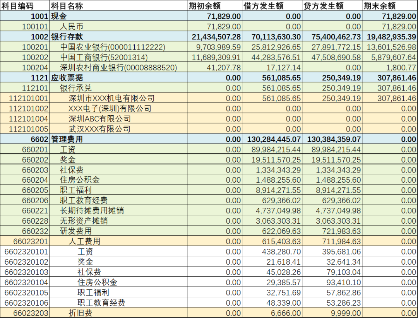The height and width of the screenshot is (318, 418).
Task: Click ending balance 1,800.77
Action: tap(390, 67)
